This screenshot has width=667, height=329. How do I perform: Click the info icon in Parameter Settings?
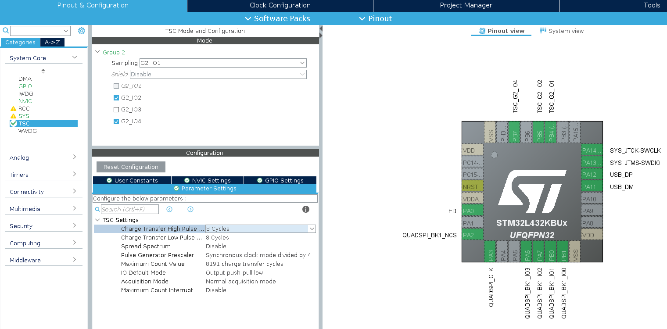point(306,209)
